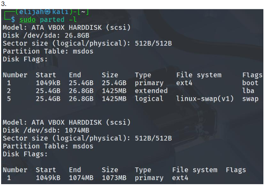This screenshot has height=189, width=266.
Task: Click the 'File system' header of sda table
Action: (199, 75)
